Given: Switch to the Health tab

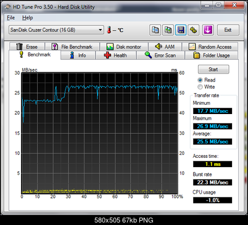Looking at the screenshot, I should [116, 55].
